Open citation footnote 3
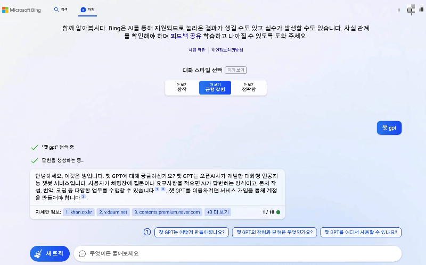The height and width of the screenshot is (265, 426). coord(84,196)
